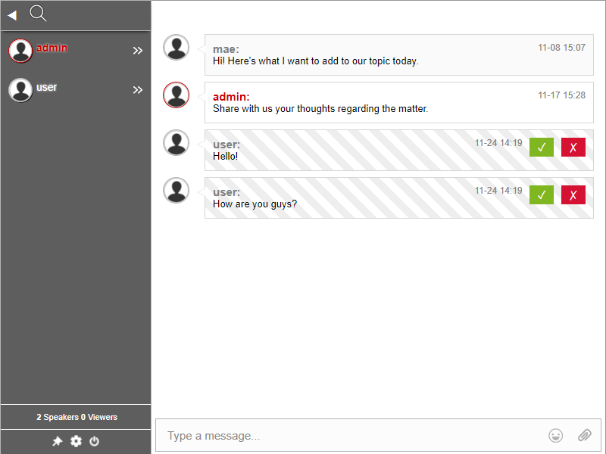Click the search magnifier icon
The image size is (606, 454).
tap(38, 14)
